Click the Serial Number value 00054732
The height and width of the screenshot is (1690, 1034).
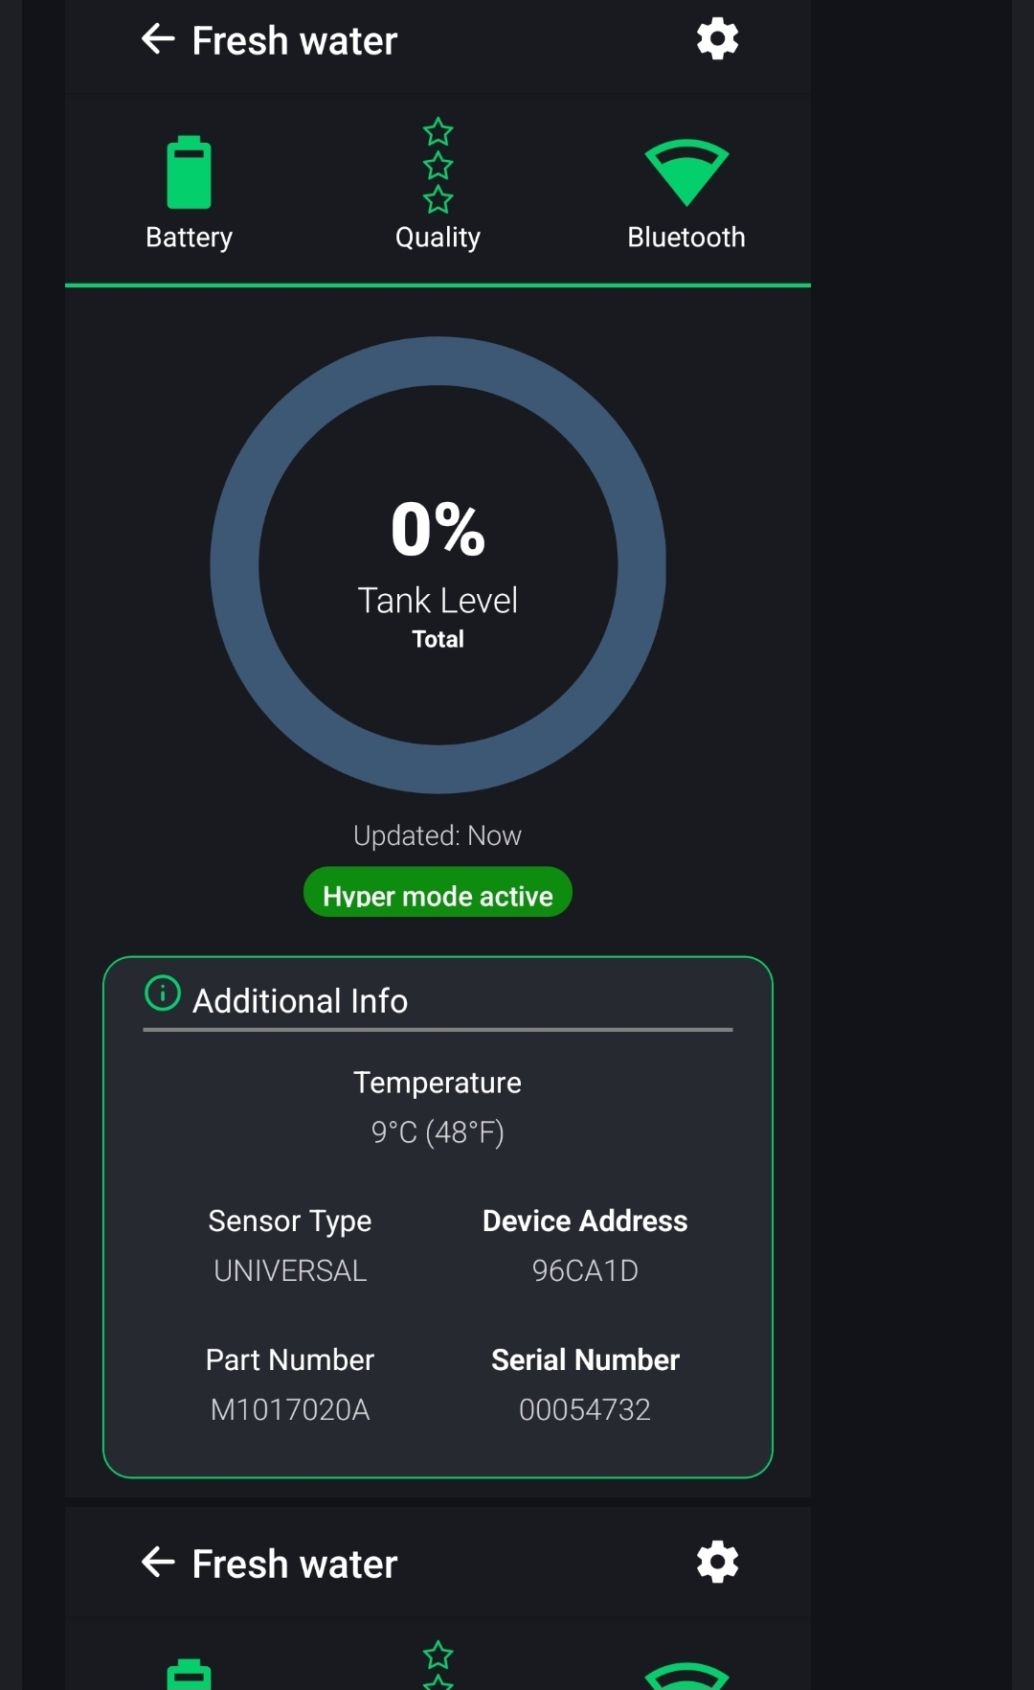tap(584, 1409)
